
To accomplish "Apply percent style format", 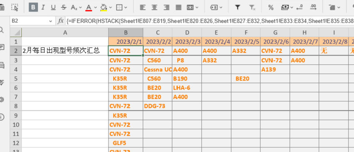I will coord(271,7).
